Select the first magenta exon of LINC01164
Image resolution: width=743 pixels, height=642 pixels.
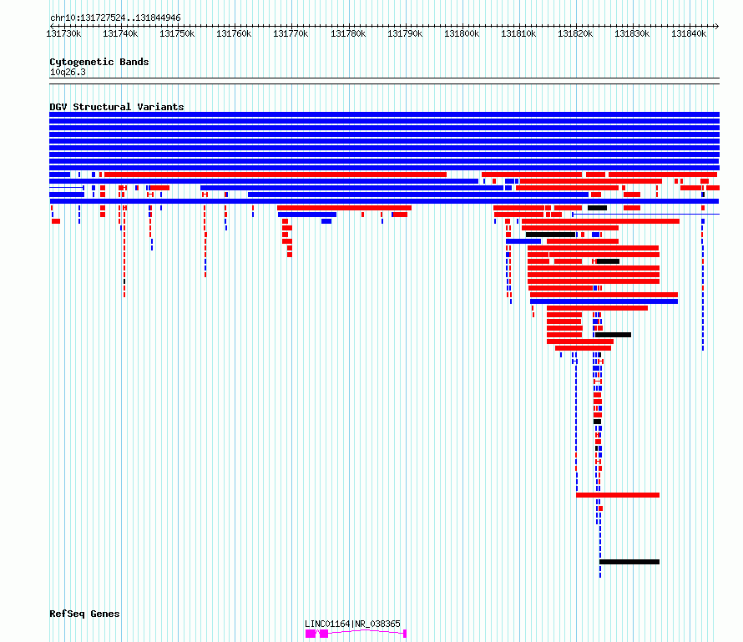pyautogui.click(x=311, y=634)
